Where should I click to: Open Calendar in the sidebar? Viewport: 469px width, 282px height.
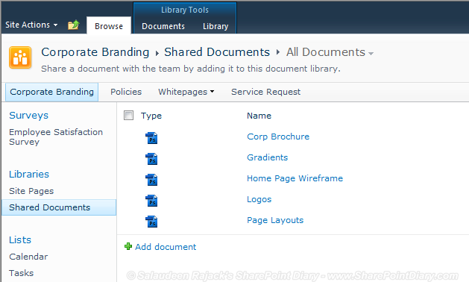pyautogui.click(x=28, y=257)
